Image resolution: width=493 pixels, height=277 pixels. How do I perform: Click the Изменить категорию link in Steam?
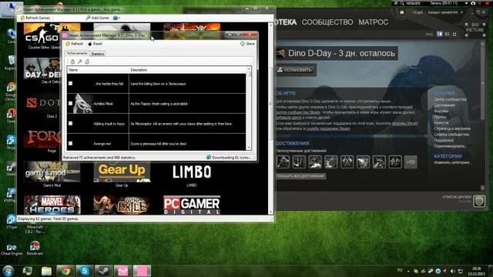point(452,162)
